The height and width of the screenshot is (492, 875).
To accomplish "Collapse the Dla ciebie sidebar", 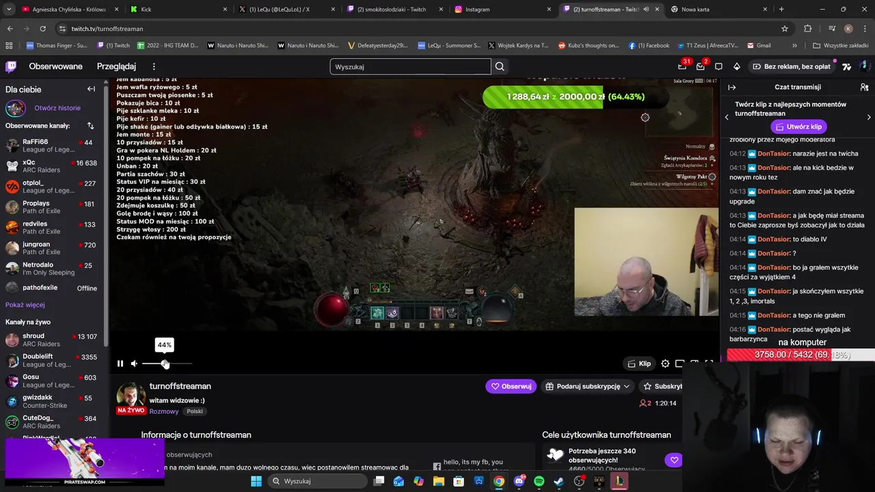I will [x=91, y=89].
